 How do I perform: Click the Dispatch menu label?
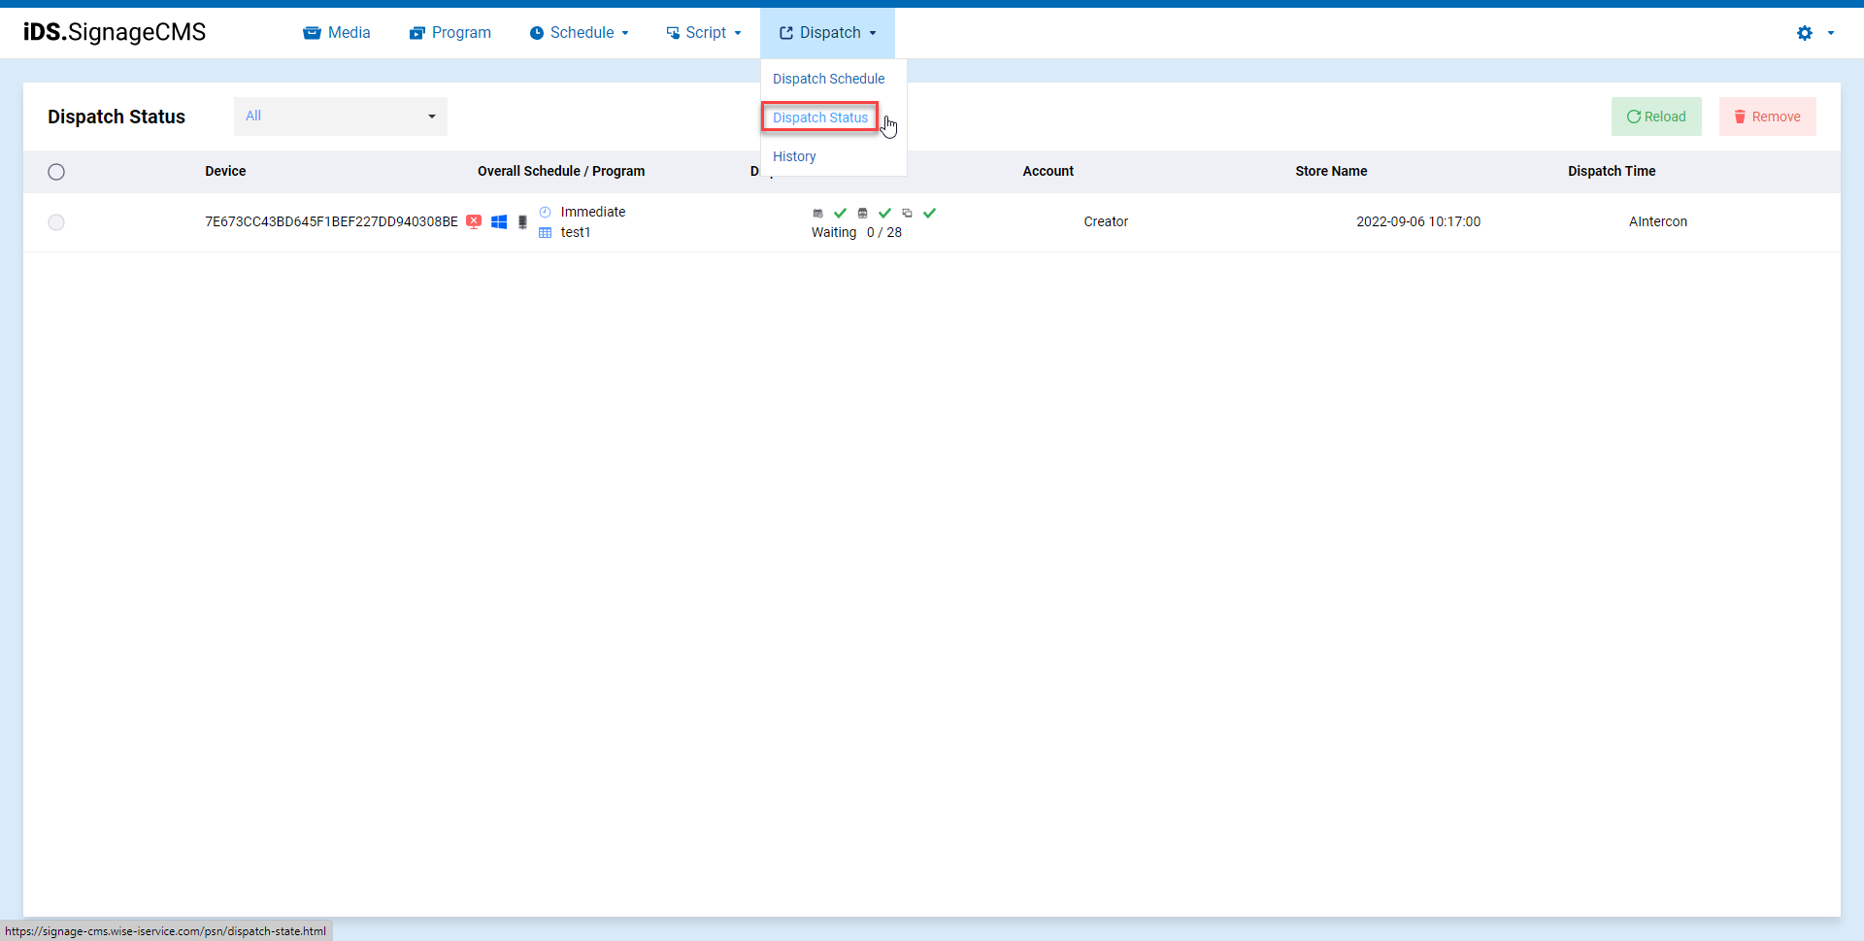(830, 33)
